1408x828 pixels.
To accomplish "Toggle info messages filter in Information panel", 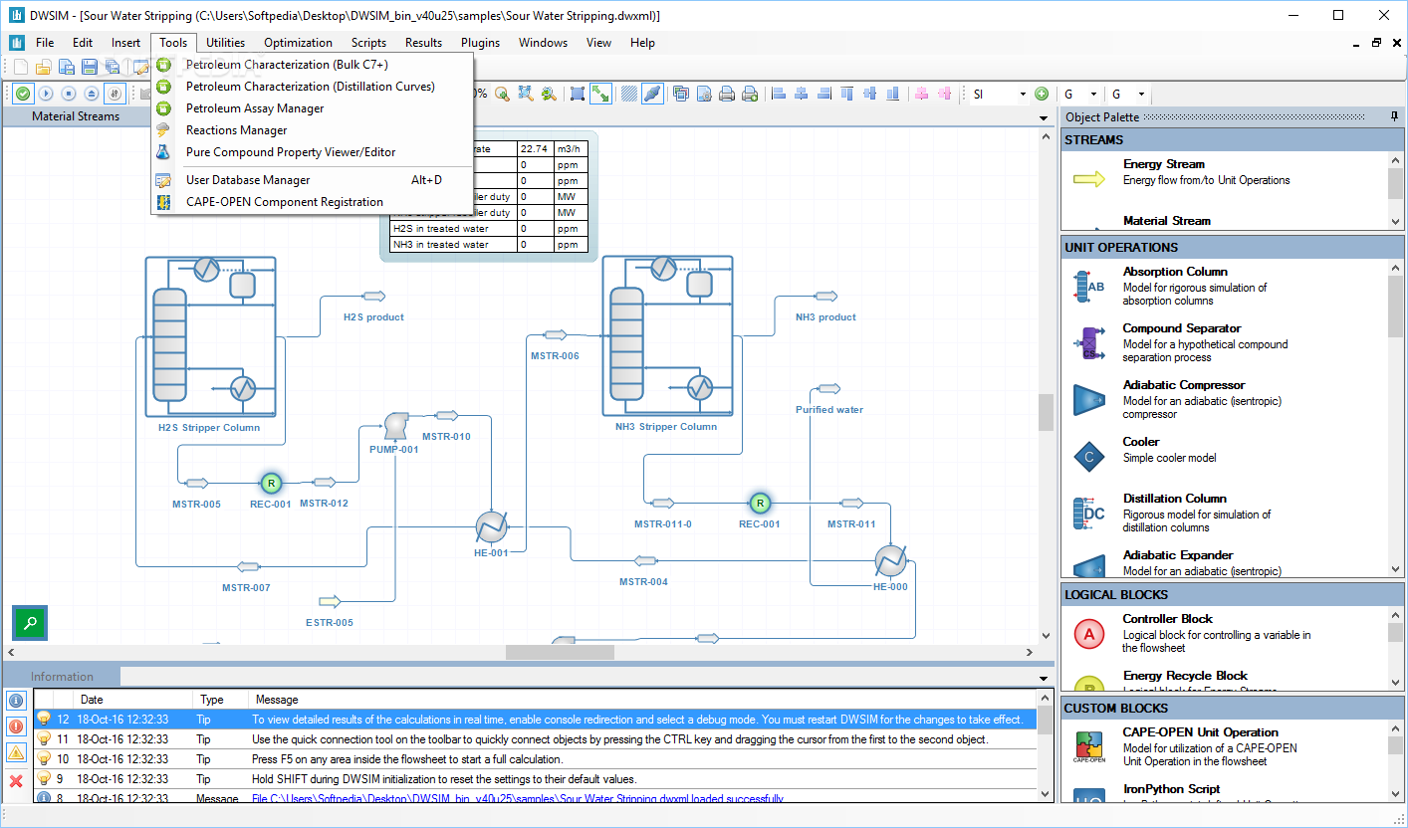I will (x=16, y=701).
